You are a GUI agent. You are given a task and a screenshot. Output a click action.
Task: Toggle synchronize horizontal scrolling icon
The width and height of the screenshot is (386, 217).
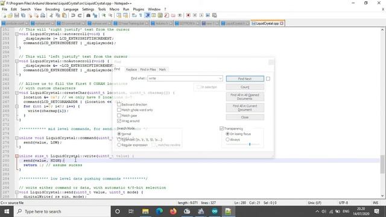125,16
